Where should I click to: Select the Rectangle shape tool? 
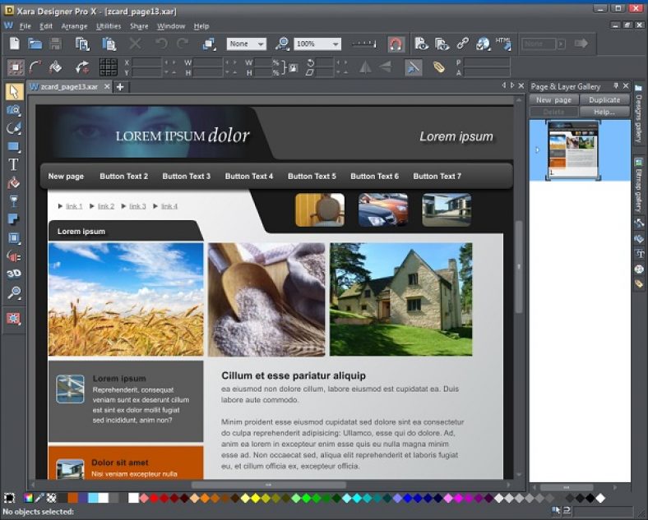(13, 146)
